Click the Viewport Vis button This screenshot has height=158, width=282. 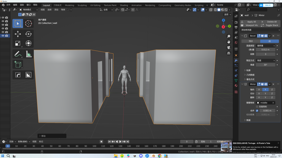(x=250, y=25)
